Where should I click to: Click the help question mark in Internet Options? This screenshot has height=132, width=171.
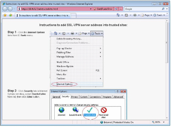[118, 91]
